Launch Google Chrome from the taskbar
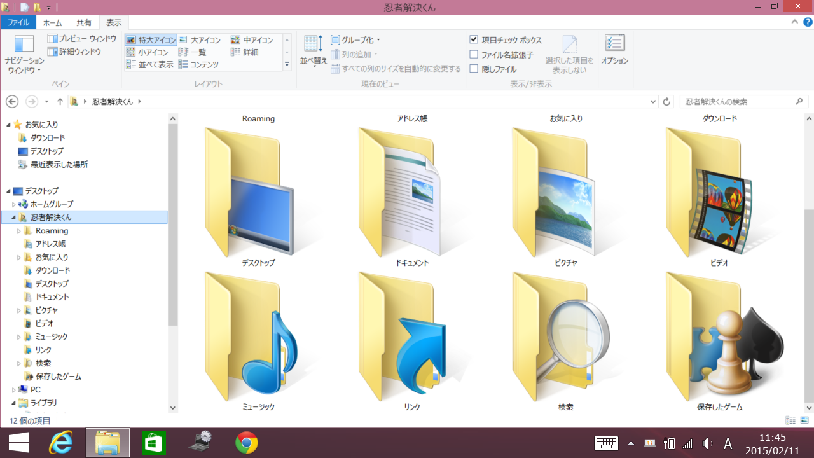 247,443
